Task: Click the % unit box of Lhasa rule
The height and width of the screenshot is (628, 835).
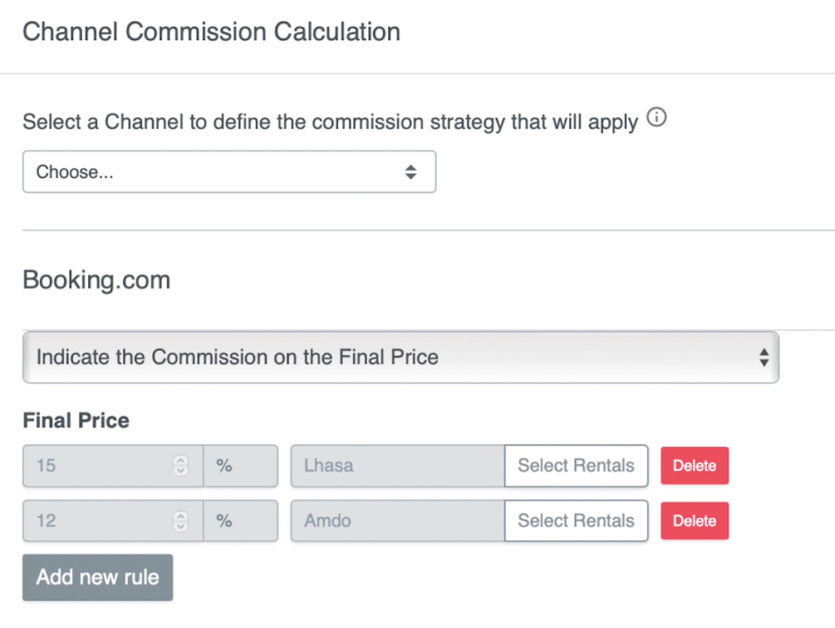Action: tap(240, 466)
